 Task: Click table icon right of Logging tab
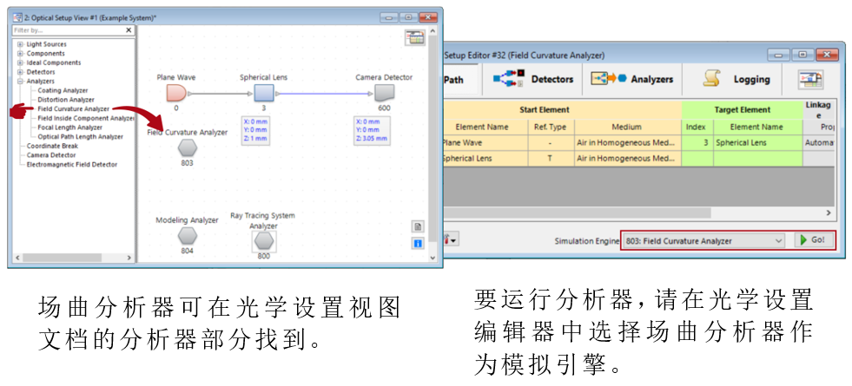pos(809,79)
